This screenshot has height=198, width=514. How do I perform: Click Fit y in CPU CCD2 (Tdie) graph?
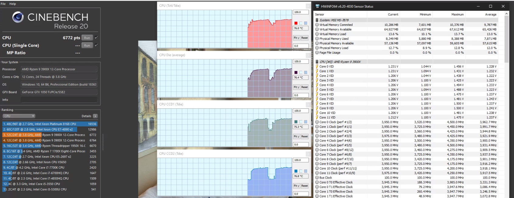tap(297, 186)
